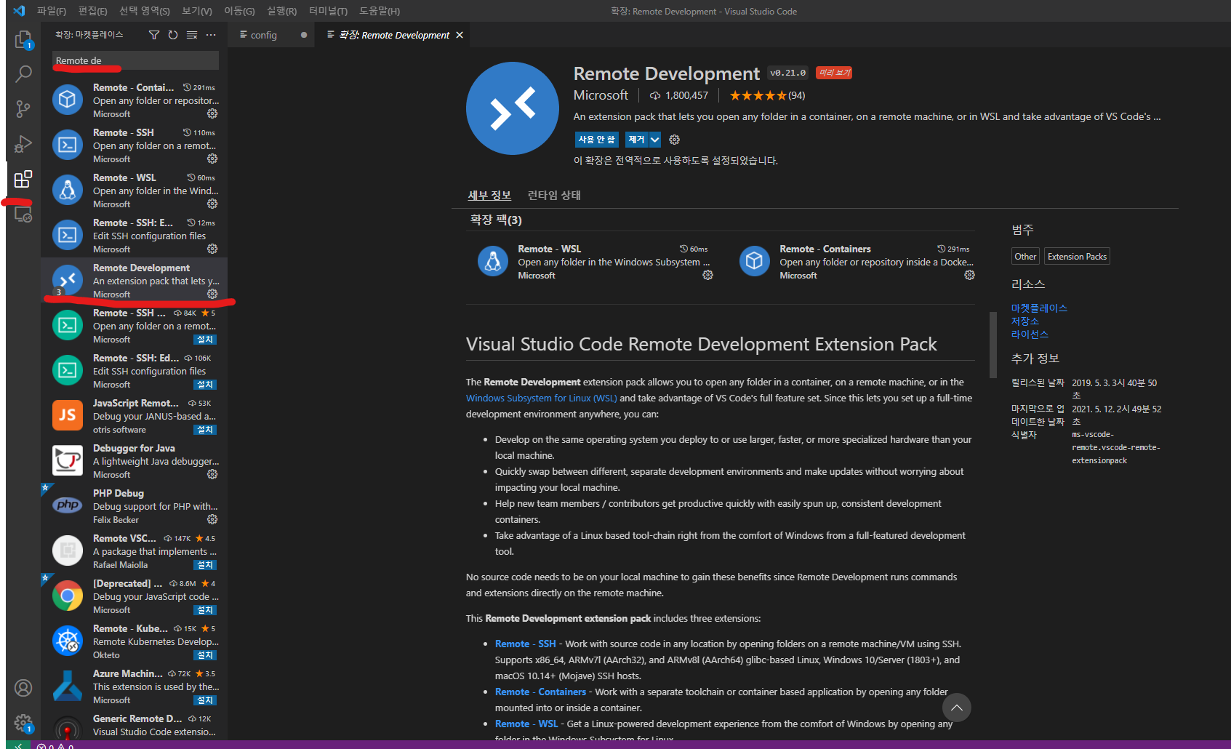Screen dimensions: 1231x749
Task: Open Windows Subsystem for Linux (WSL) link
Action: (542, 398)
